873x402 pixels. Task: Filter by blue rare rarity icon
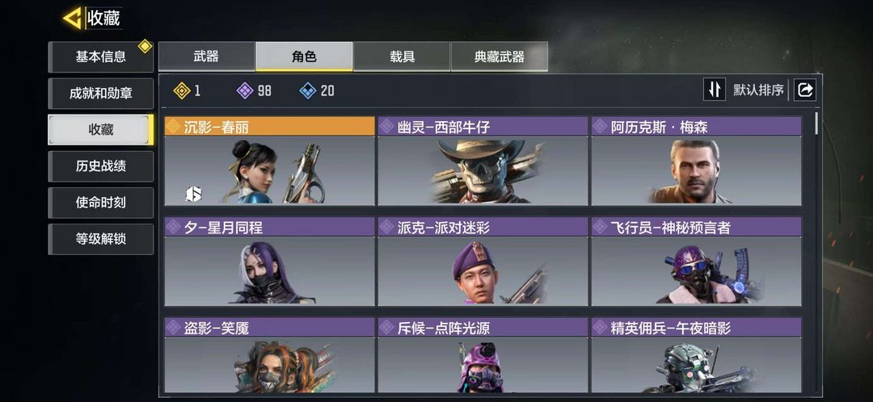pyautogui.click(x=308, y=90)
